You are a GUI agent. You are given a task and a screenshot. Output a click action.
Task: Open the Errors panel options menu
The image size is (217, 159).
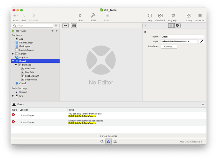tap(203, 105)
